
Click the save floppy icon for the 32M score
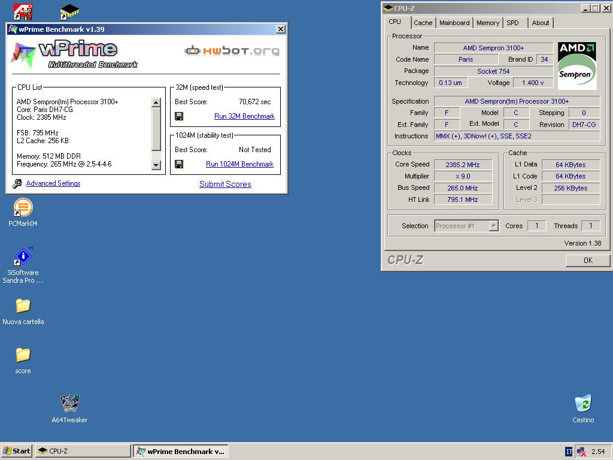pyautogui.click(x=179, y=116)
